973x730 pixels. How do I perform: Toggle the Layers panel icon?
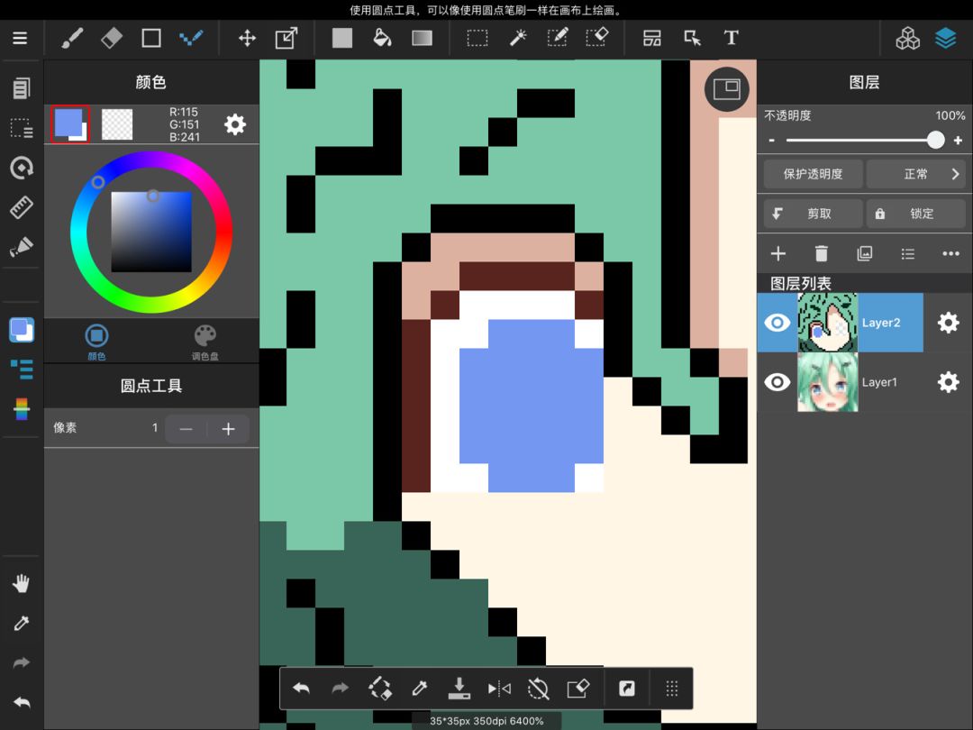point(946,38)
